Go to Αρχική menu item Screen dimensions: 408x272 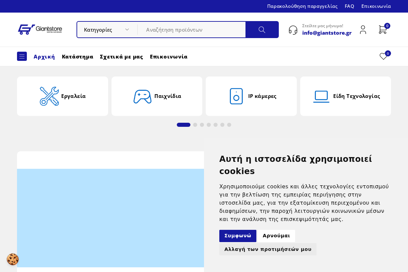pos(44,56)
